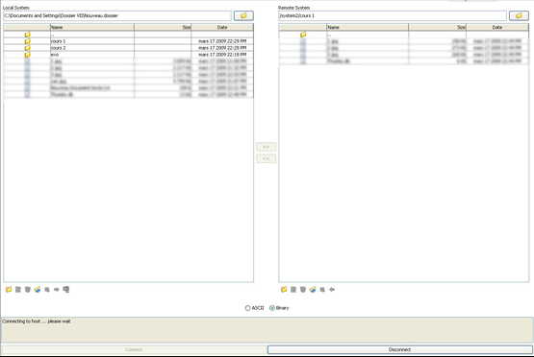Select the cours 1 folder in local list
Screen dimensions: 534x357
click(x=128, y=41)
